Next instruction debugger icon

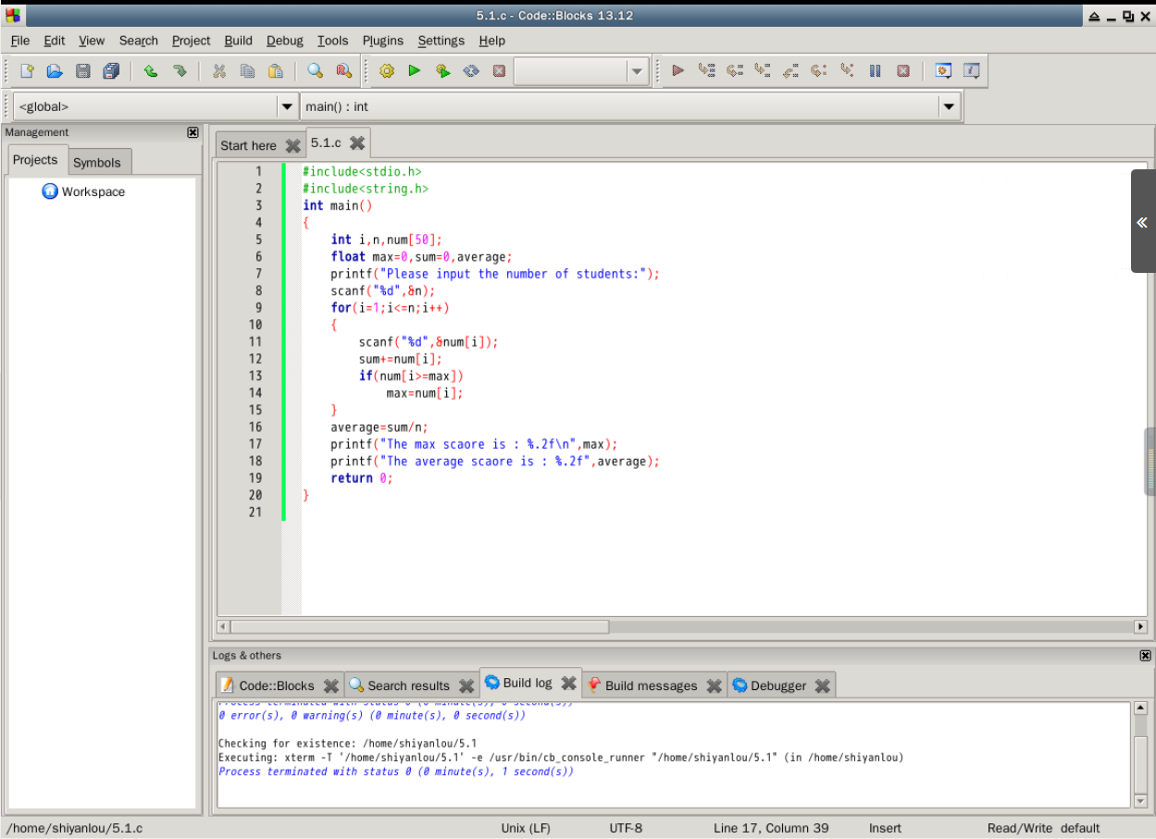point(818,70)
